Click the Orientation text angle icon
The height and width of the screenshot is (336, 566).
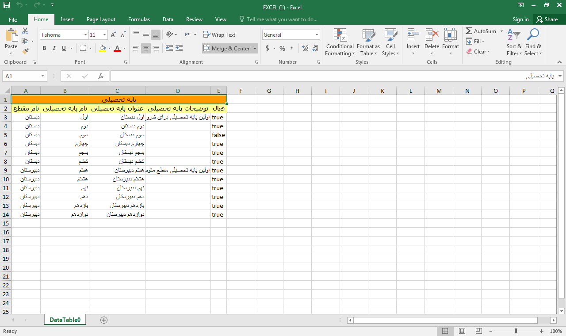tap(169, 34)
